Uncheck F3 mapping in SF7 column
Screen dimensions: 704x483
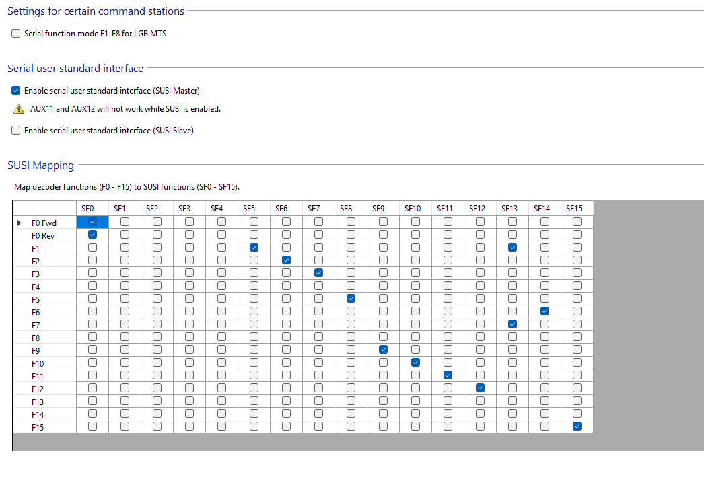[x=318, y=273]
